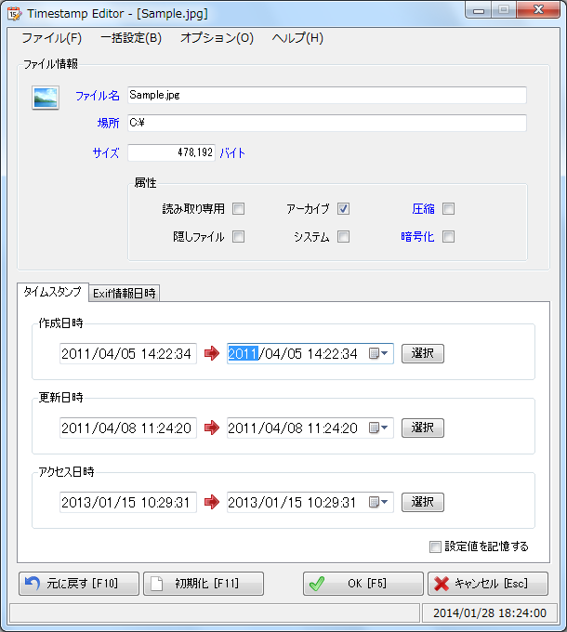Click the ファイル名 field showing Sample.jpg
This screenshot has width=567, height=632.
pos(326,95)
